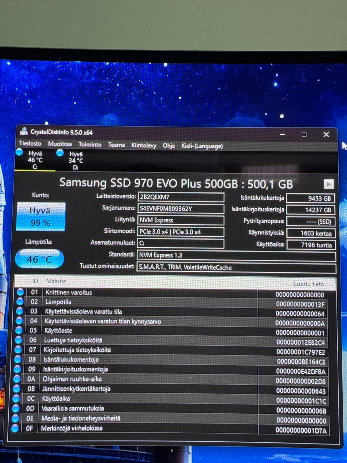Click raw value 0000000E42DFBA
Image resolution: width=347 pixels, height=463 pixels.
[301, 371]
